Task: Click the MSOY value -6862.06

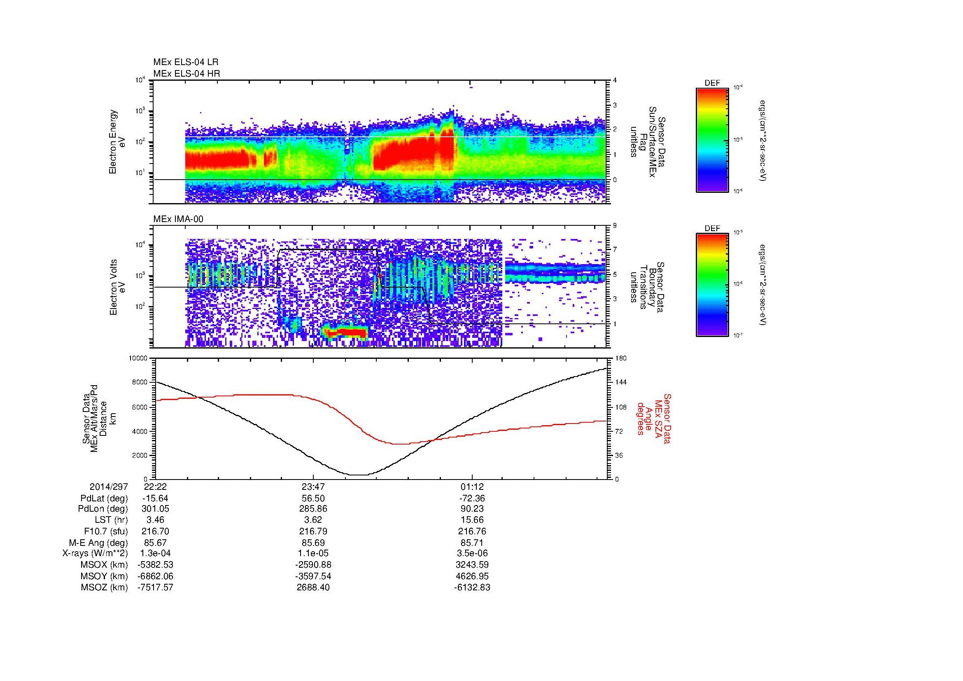Action: tap(155, 576)
